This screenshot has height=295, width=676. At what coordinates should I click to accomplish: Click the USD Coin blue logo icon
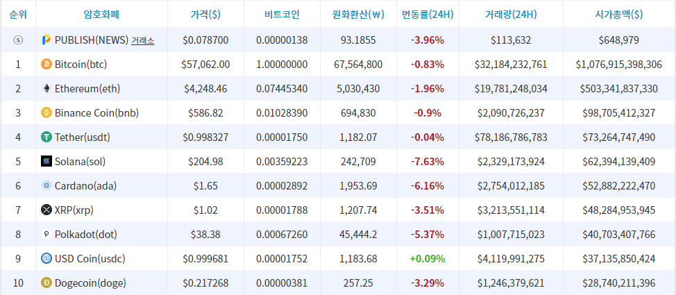tap(46, 259)
